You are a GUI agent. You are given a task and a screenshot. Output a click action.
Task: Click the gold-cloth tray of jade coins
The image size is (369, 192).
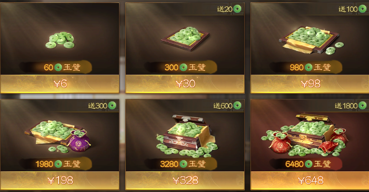click(311, 40)
